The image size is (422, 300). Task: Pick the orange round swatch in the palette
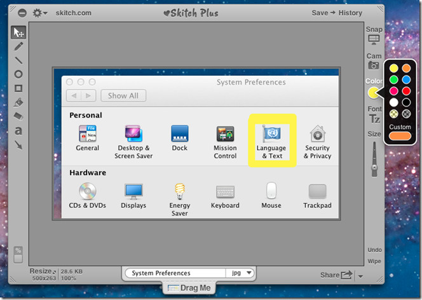point(406,68)
